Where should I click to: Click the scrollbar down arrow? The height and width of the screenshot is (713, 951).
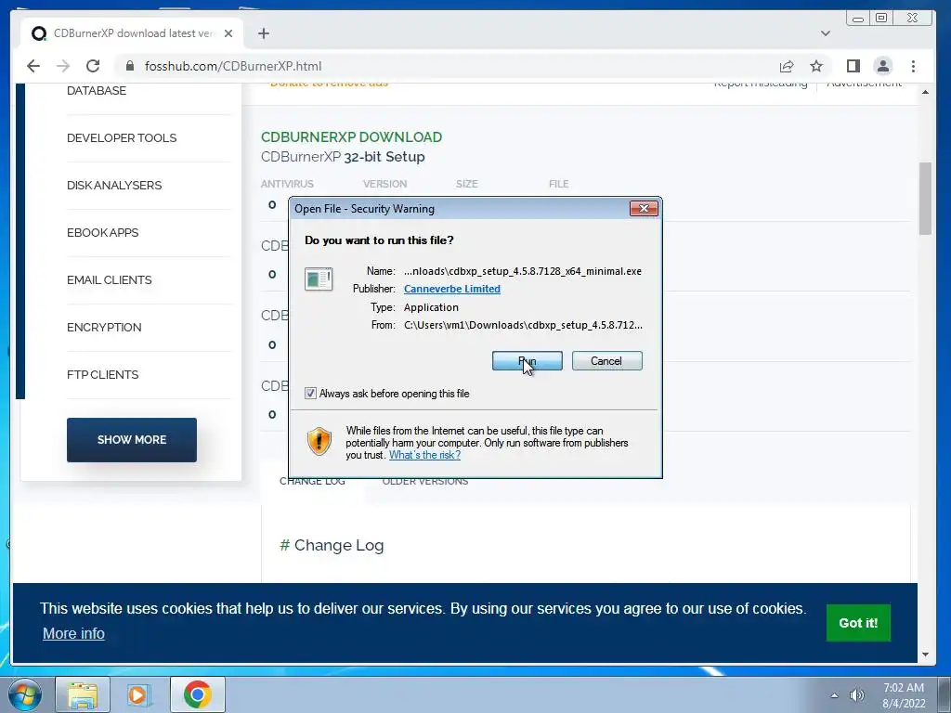point(925,655)
